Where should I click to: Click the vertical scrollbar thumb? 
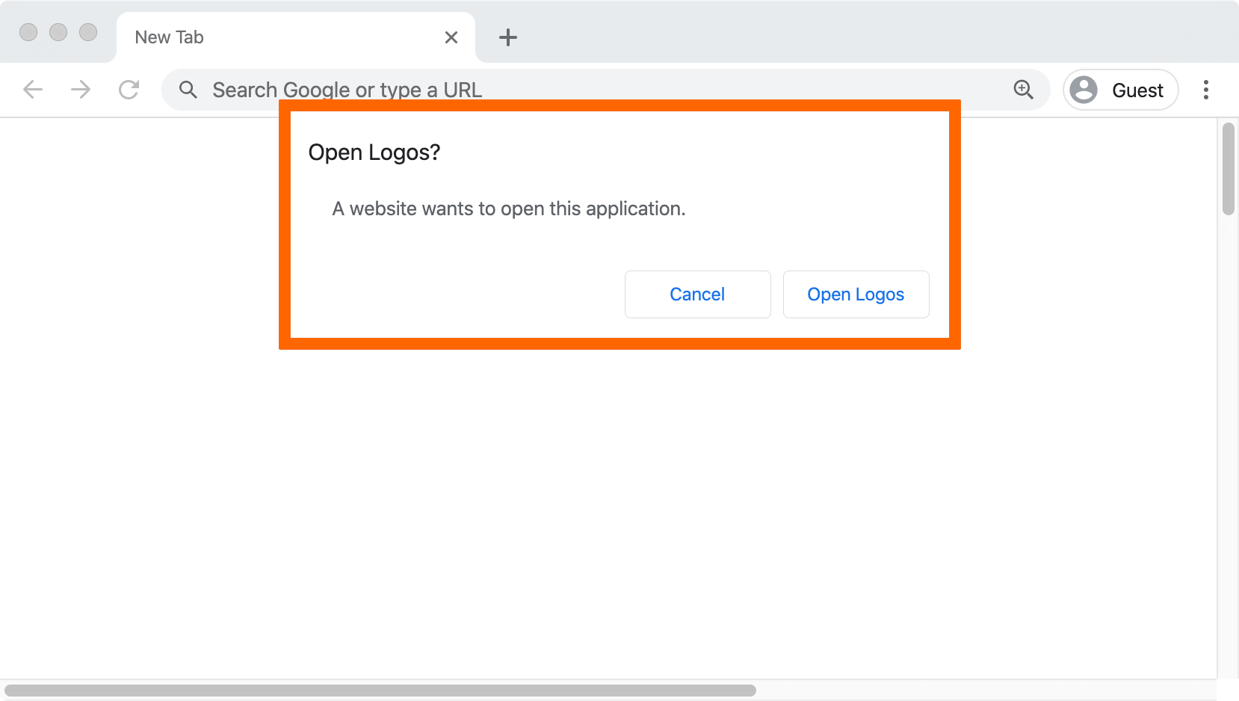coord(1228,169)
